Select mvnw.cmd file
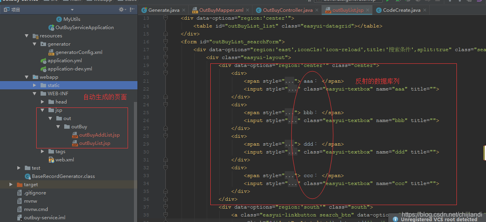The width and height of the screenshot is (486, 222). pos(36,209)
